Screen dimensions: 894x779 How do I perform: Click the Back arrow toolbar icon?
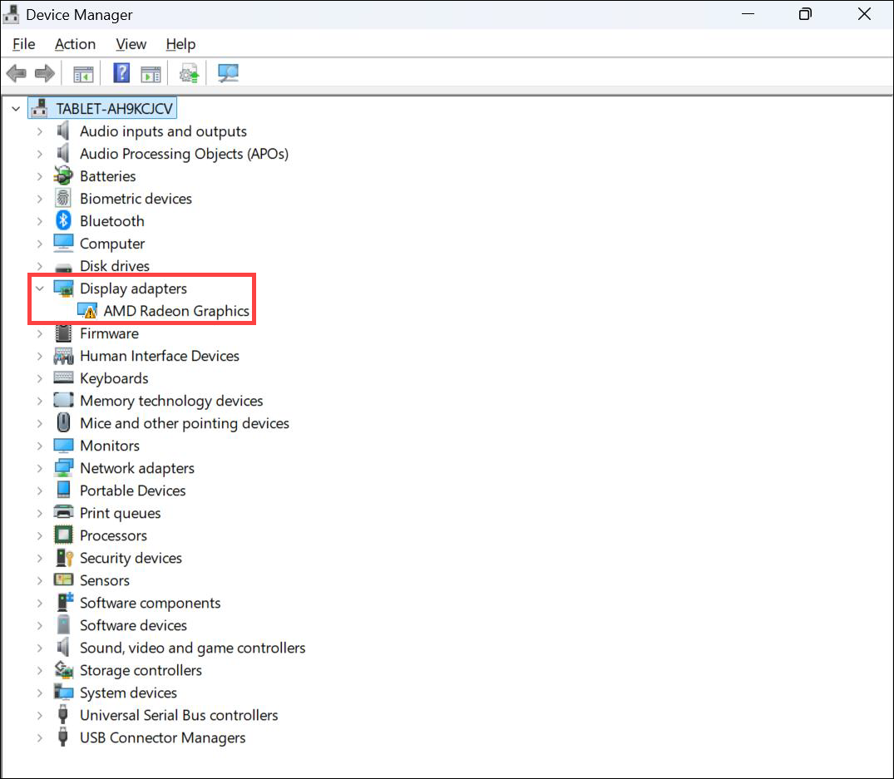click(17, 73)
